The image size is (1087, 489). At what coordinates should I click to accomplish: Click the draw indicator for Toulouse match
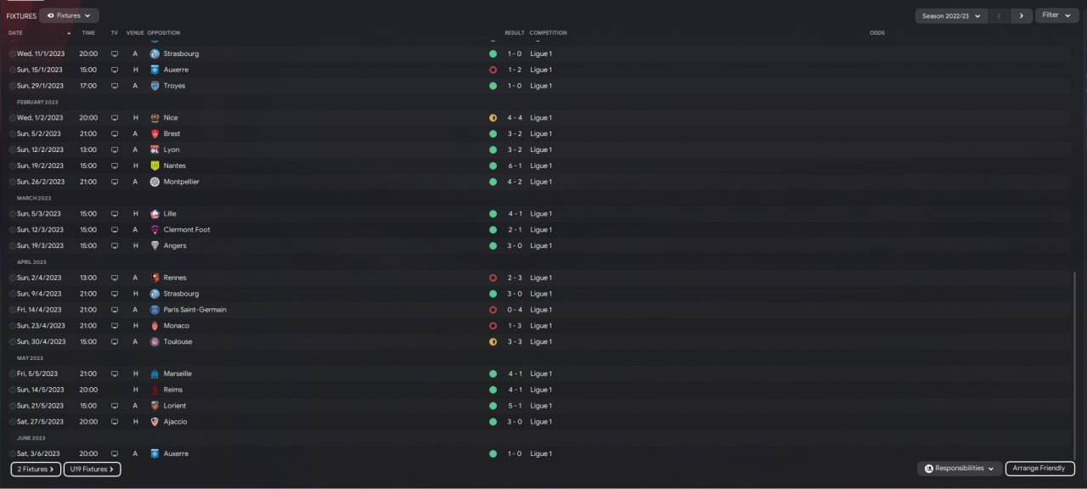pos(493,342)
